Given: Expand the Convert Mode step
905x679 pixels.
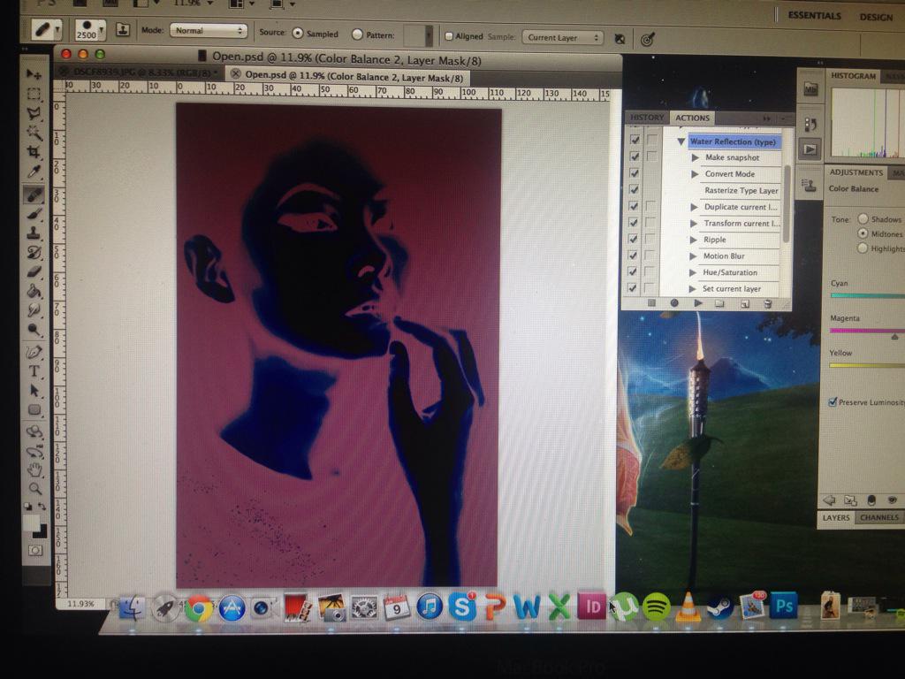Looking at the screenshot, I should [x=695, y=174].
